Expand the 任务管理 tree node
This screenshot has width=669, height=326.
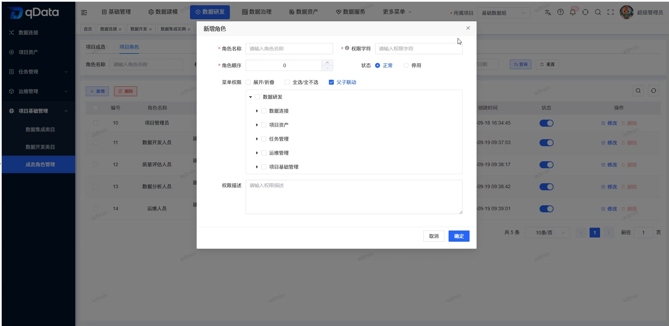pos(257,139)
